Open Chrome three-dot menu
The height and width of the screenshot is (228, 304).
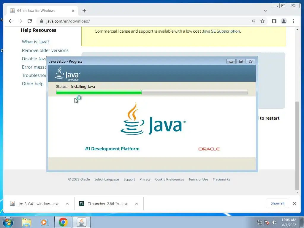click(293, 21)
